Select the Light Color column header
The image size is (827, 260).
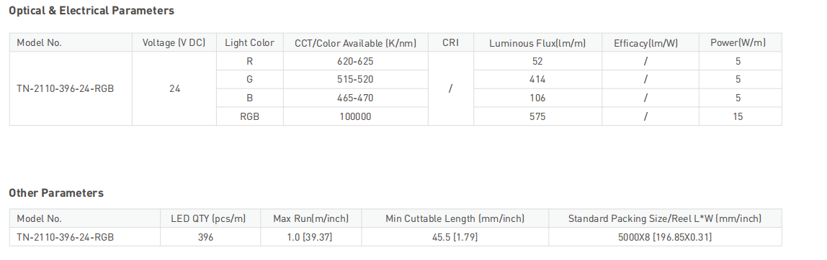249,43
